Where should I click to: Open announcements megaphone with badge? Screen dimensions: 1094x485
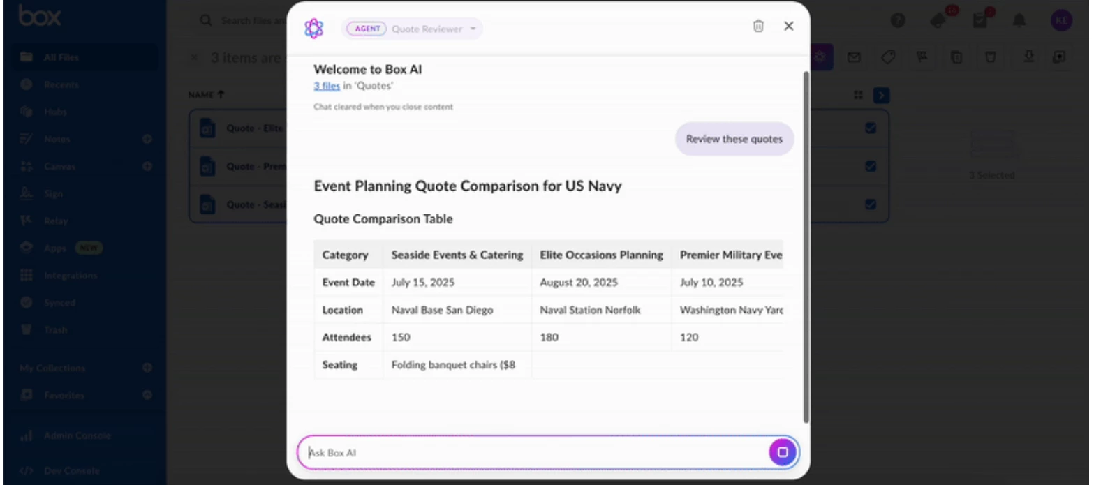[936, 21]
